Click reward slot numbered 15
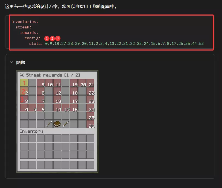This screenshot has width=222, height=188. click(x=66, y=107)
